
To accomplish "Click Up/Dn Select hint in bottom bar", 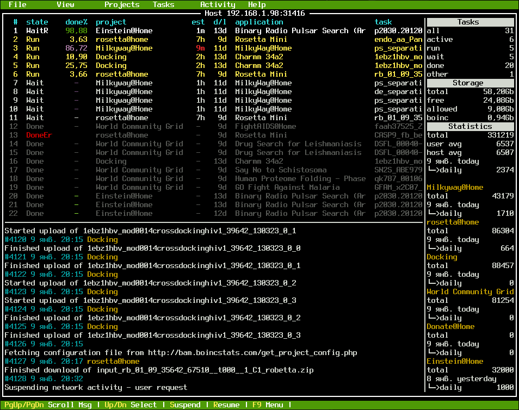I will click(131, 405).
